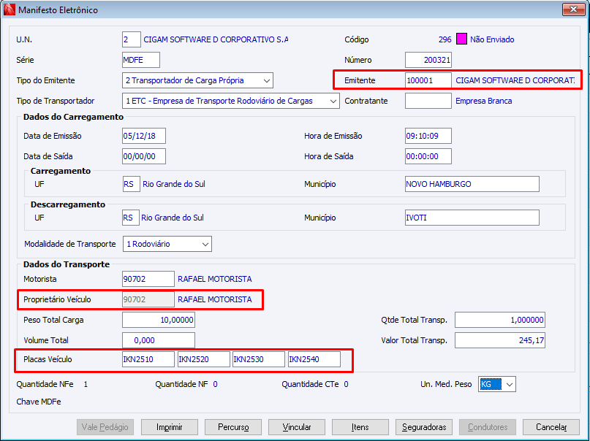Click the Hora de Saída field

(x=428, y=156)
